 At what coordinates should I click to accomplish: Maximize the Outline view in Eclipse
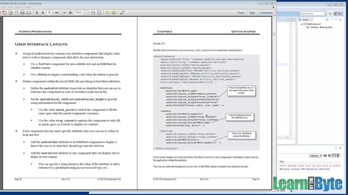pos(340,19)
